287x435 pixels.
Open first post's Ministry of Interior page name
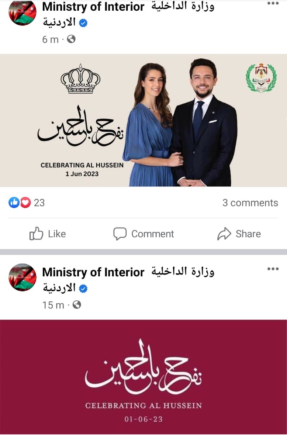pos(93,7)
